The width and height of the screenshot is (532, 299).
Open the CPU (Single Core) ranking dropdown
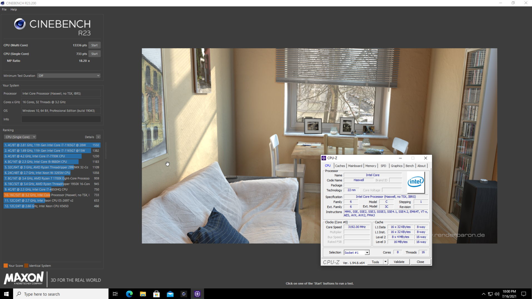[20, 137]
